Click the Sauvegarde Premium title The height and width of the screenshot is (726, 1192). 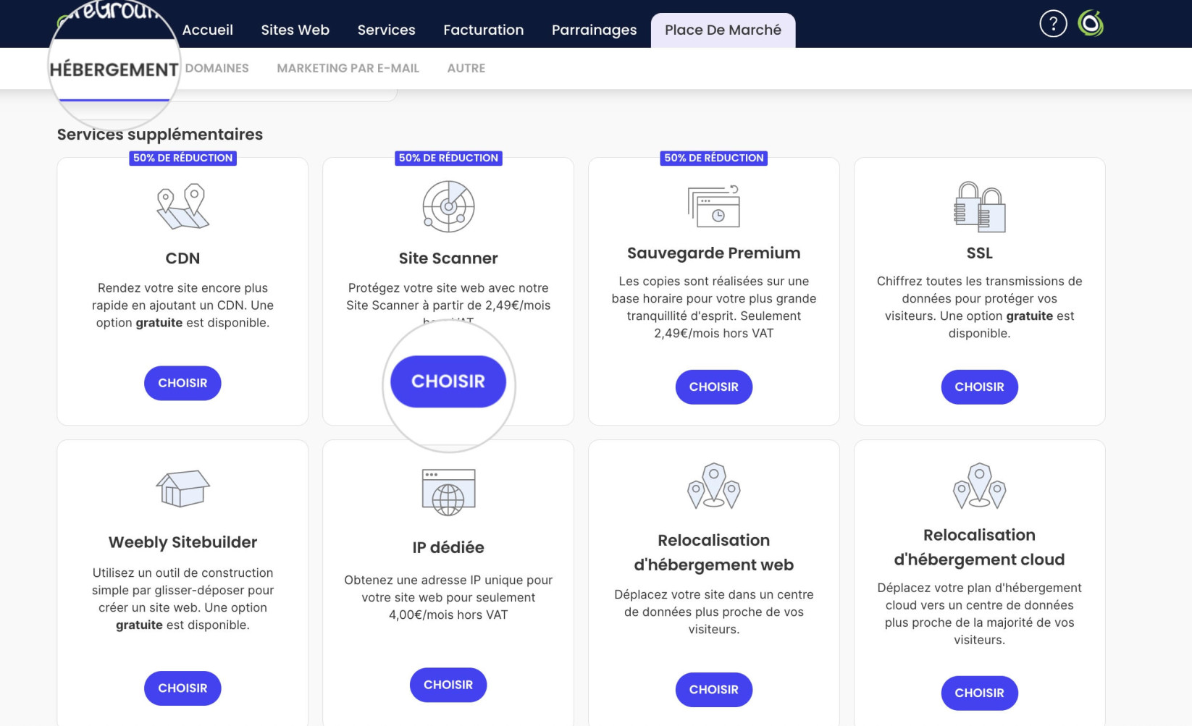[x=714, y=253]
